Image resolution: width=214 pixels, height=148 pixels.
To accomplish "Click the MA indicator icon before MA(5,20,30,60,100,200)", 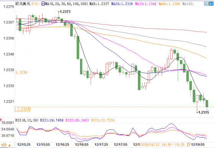I will 43,4.
